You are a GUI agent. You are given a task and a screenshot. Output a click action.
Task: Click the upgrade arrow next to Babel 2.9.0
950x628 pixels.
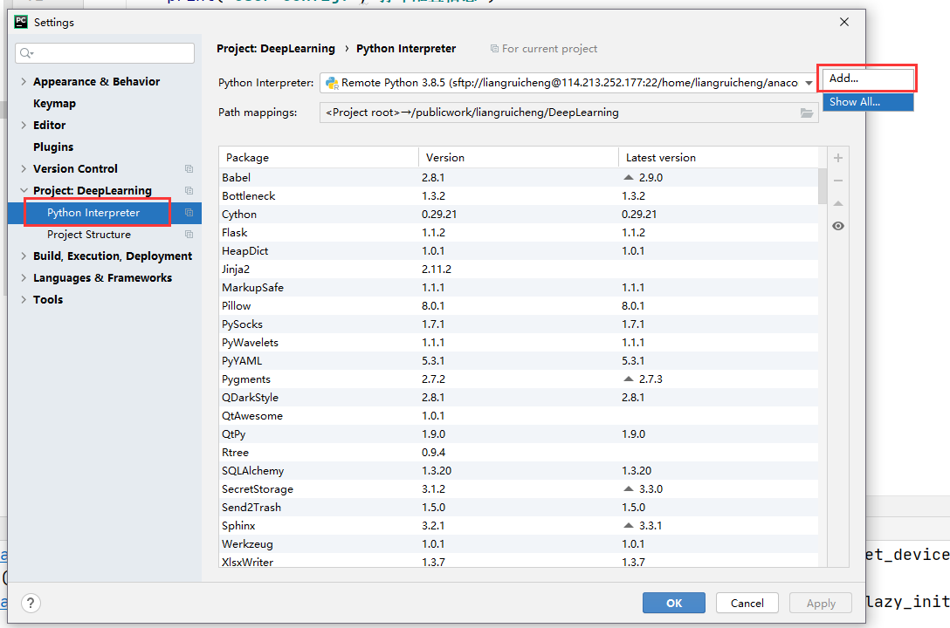click(629, 177)
